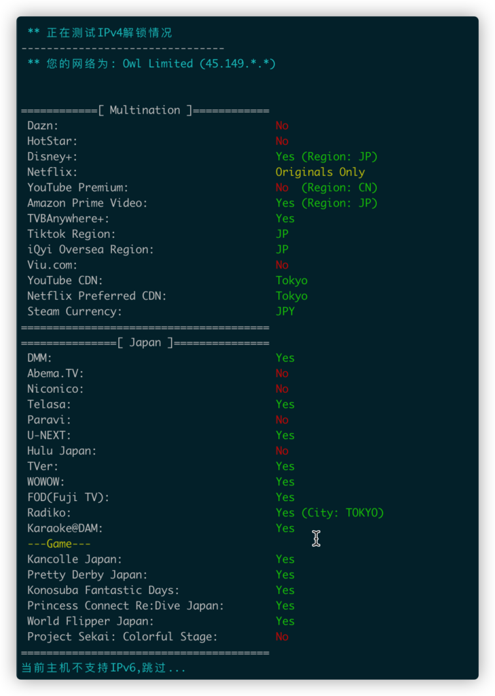The image size is (495, 696).
Task: Click the Disney+ 'Yes (Region: JP)' result
Action: click(327, 157)
